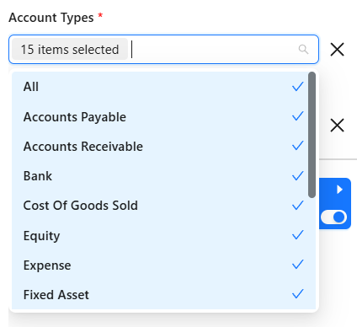Uncheck the Bank account type
Image resolution: width=357 pixels, height=327 pixels.
(163, 176)
